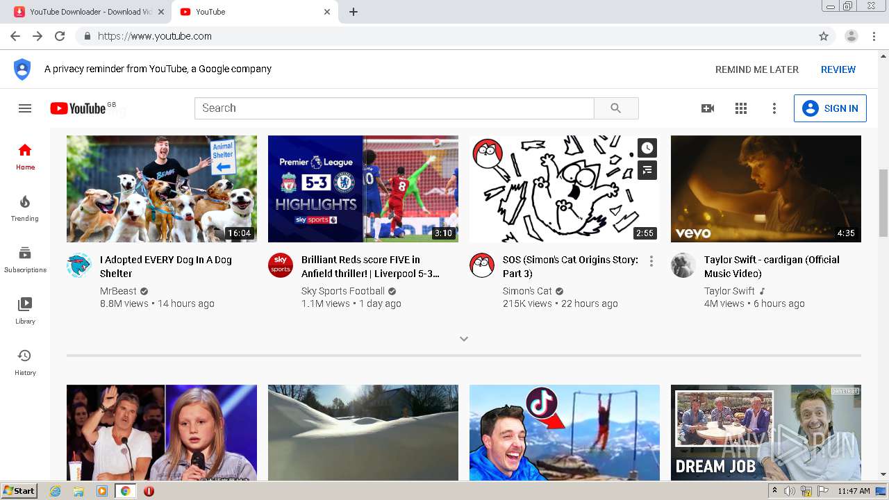Open the Windows Start menu
This screenshot has height=500, width=889.
19,491
